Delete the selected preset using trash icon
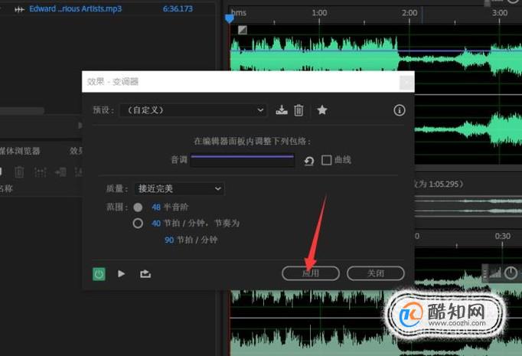The height and width of the screenshot is (356, 522). click(x=299, y=110)
